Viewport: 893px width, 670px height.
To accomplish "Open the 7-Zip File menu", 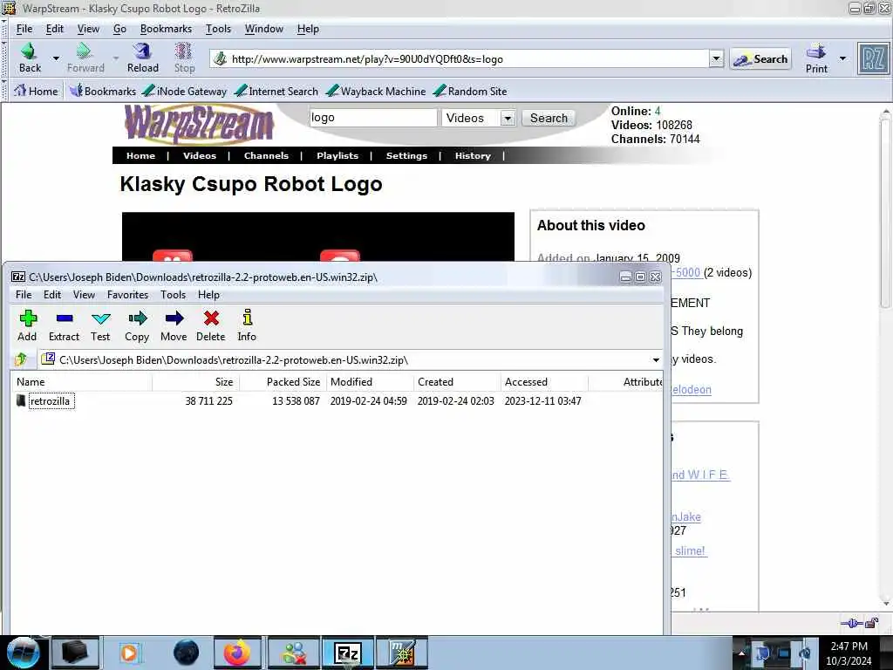I will tap(24, 295).
